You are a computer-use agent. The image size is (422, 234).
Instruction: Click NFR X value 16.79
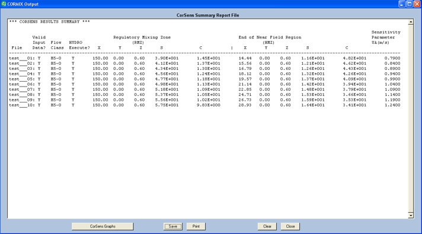click(245, 69)
